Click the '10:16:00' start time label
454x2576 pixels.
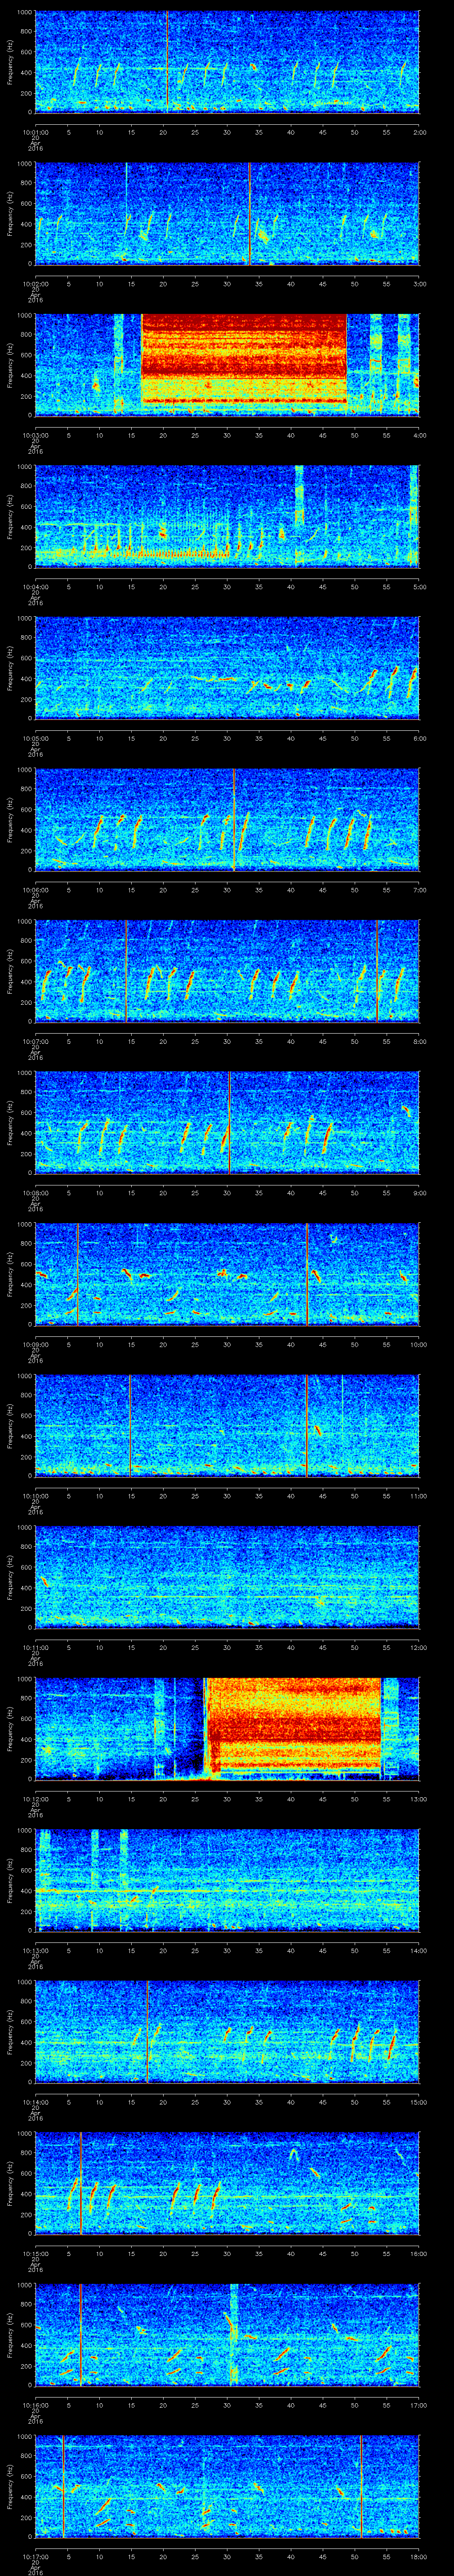pos(35,2405)
